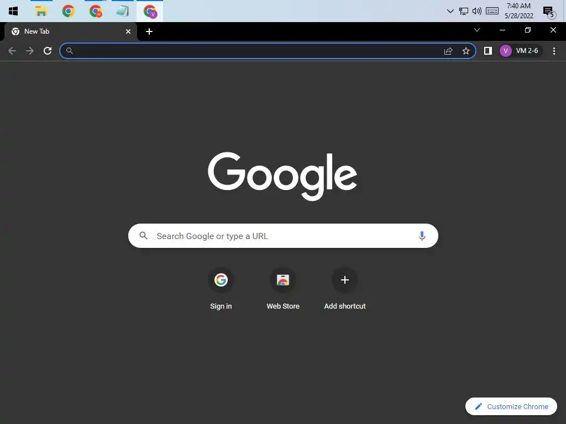
Task: Click the magnifier in Google search box
Action: pos(143,235)
